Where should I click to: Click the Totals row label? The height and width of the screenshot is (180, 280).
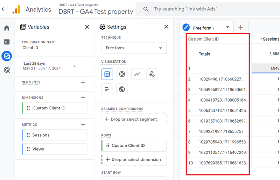[204, 54]
